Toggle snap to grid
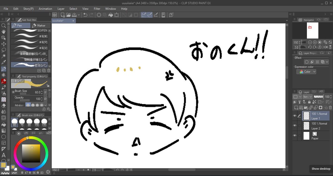 coord(156,15)
